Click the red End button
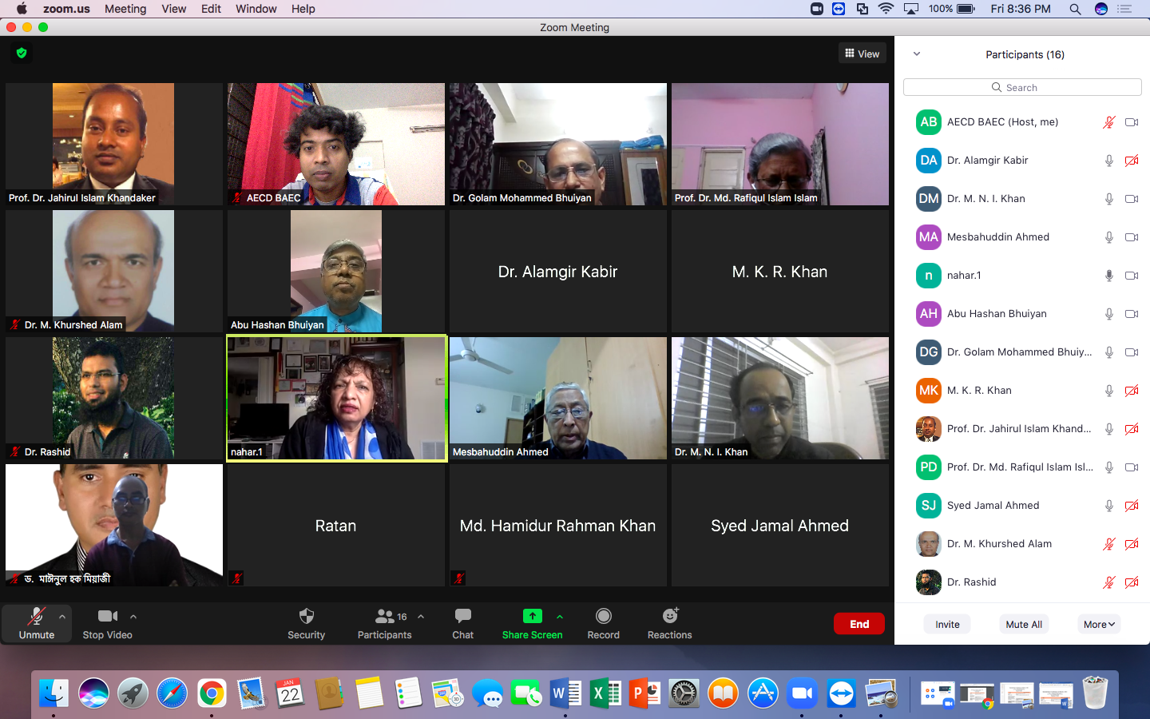The image size is (1150, 719). [859, 624]
